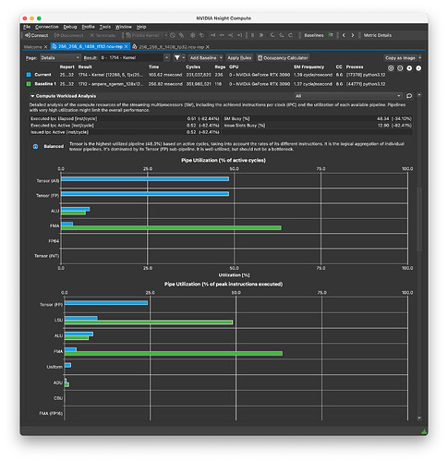The image size is (448, 462).
Task: Click the scroll up arrow
Action: click(419, 95)
